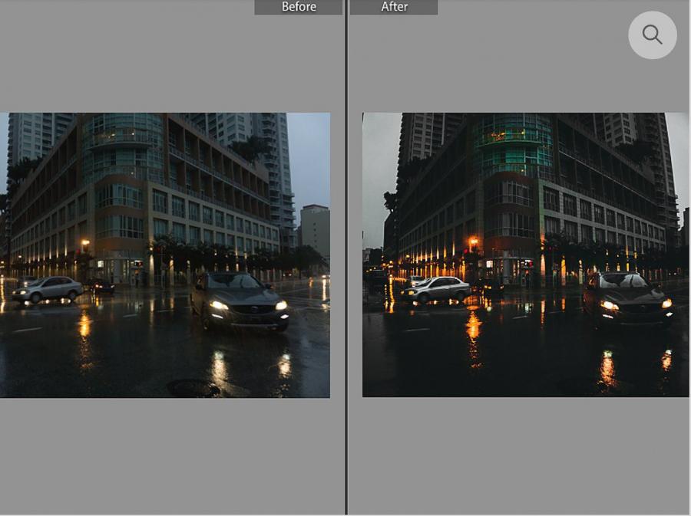691x516 pixels.
Task: Click the teal glass tower in After photo
Action: (512, 146)
